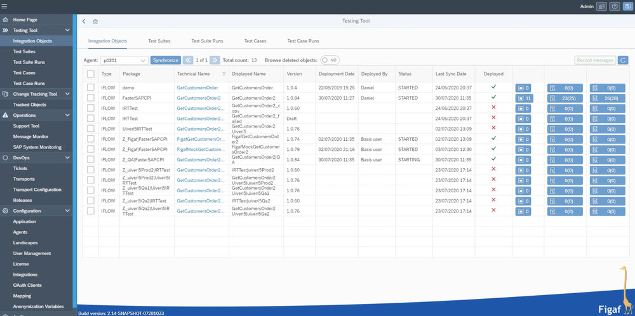Switch to the Test Suites tab

[159, 41]
